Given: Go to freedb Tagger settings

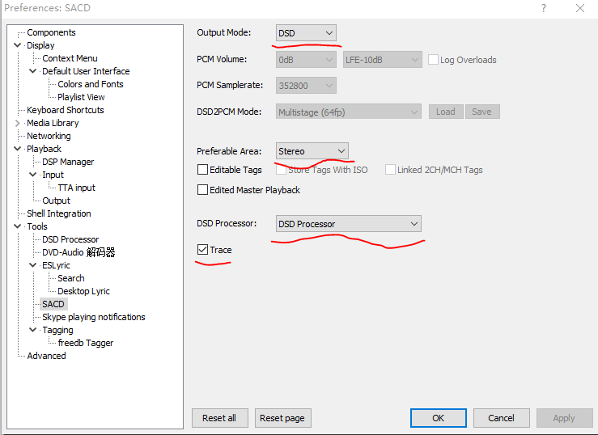Looking at the screenshot, I should pyautogui.click(x=85, y=343).
